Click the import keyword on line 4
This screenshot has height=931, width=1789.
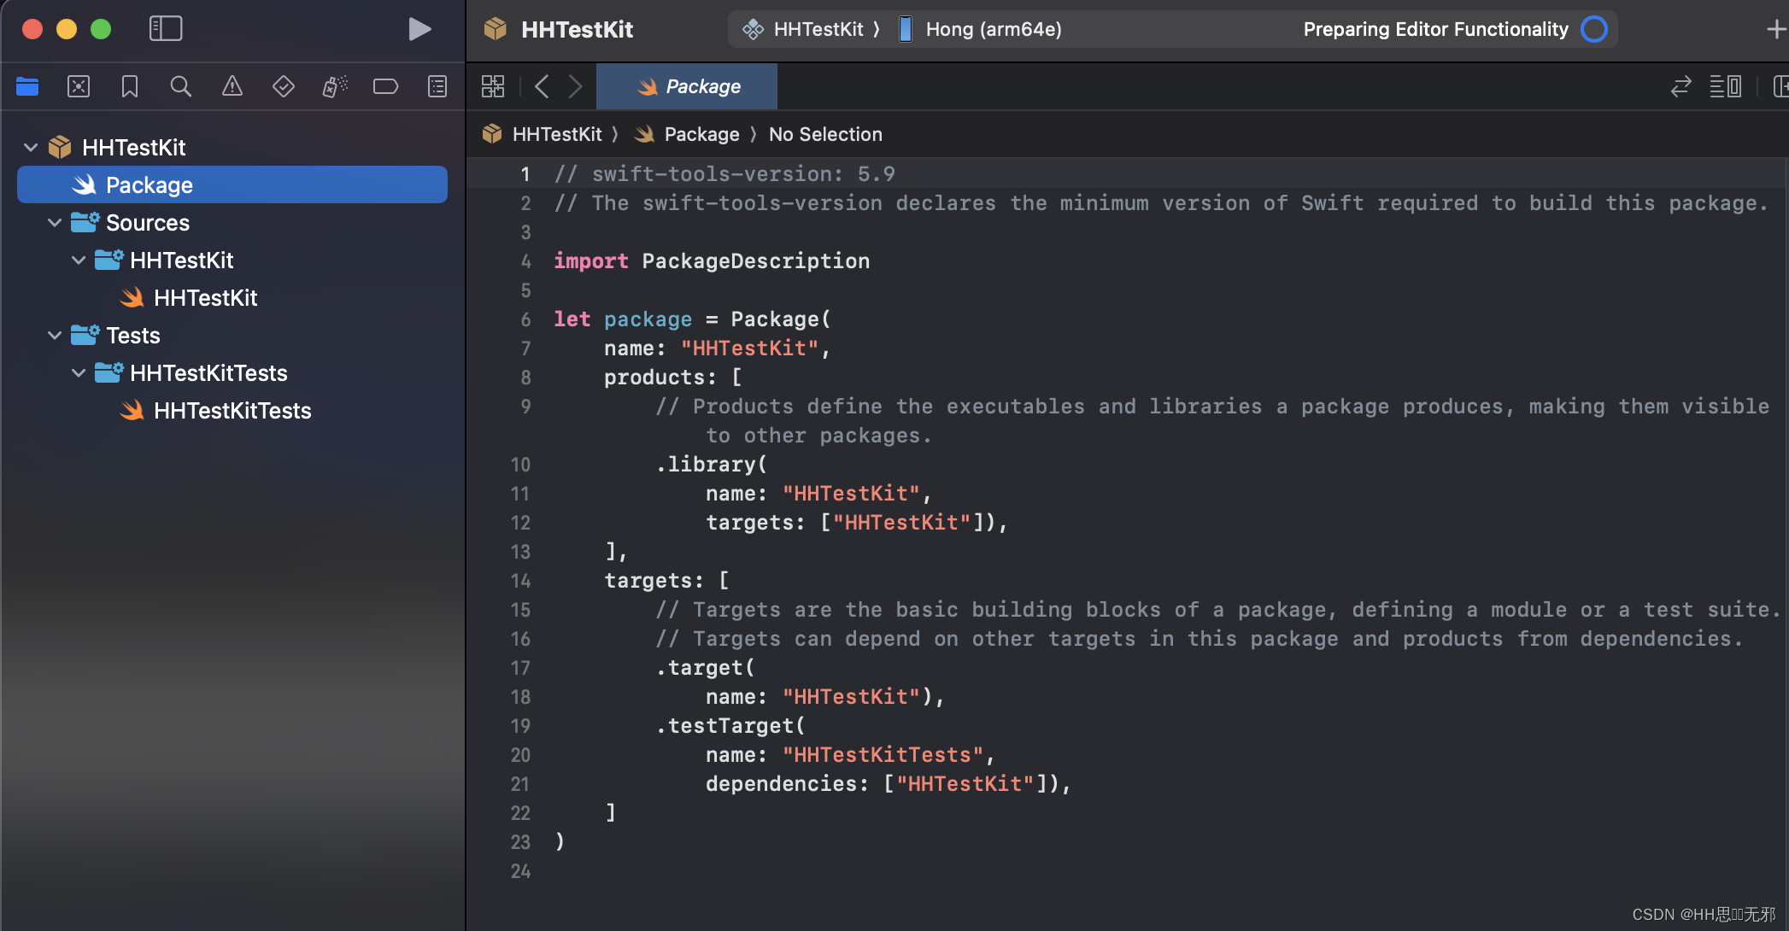coord(590,261)
